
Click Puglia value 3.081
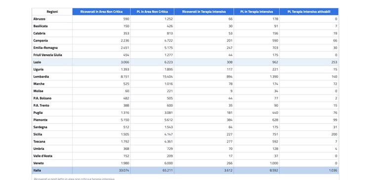click(x=168, y=112)
